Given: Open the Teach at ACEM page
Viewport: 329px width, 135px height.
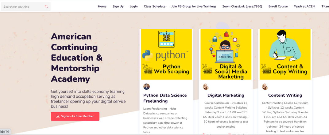Looking at the screenshot, I should click(x=304, y=6).
